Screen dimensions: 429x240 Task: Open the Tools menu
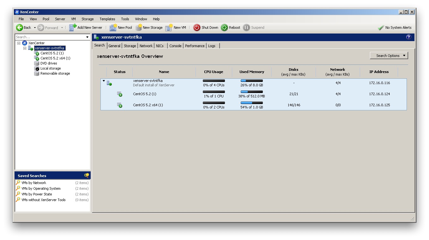(125, 19)
